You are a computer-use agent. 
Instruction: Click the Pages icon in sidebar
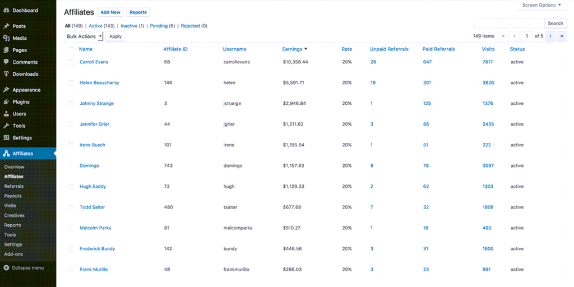click(x=6, y=50)
